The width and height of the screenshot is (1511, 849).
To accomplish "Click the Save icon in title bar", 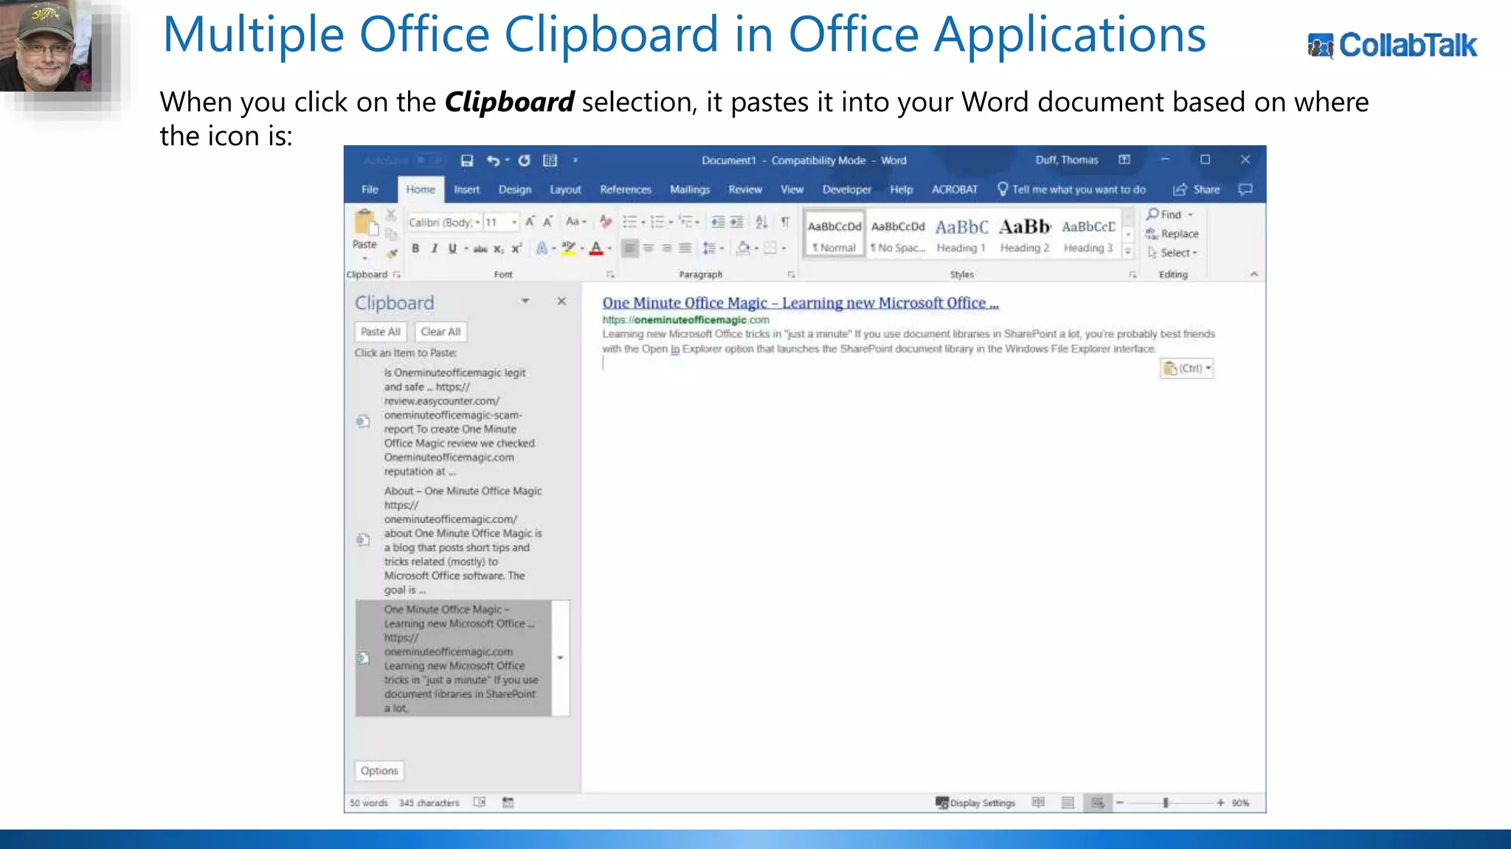I will pyautogui.click(x=466, y=161).
